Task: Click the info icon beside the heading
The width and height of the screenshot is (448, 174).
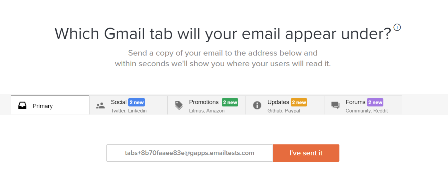Action: [397, 27]
